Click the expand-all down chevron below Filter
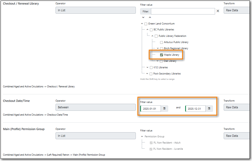This screenshot has width=252, height=161. pyautogui.click(x=143, y=17)
